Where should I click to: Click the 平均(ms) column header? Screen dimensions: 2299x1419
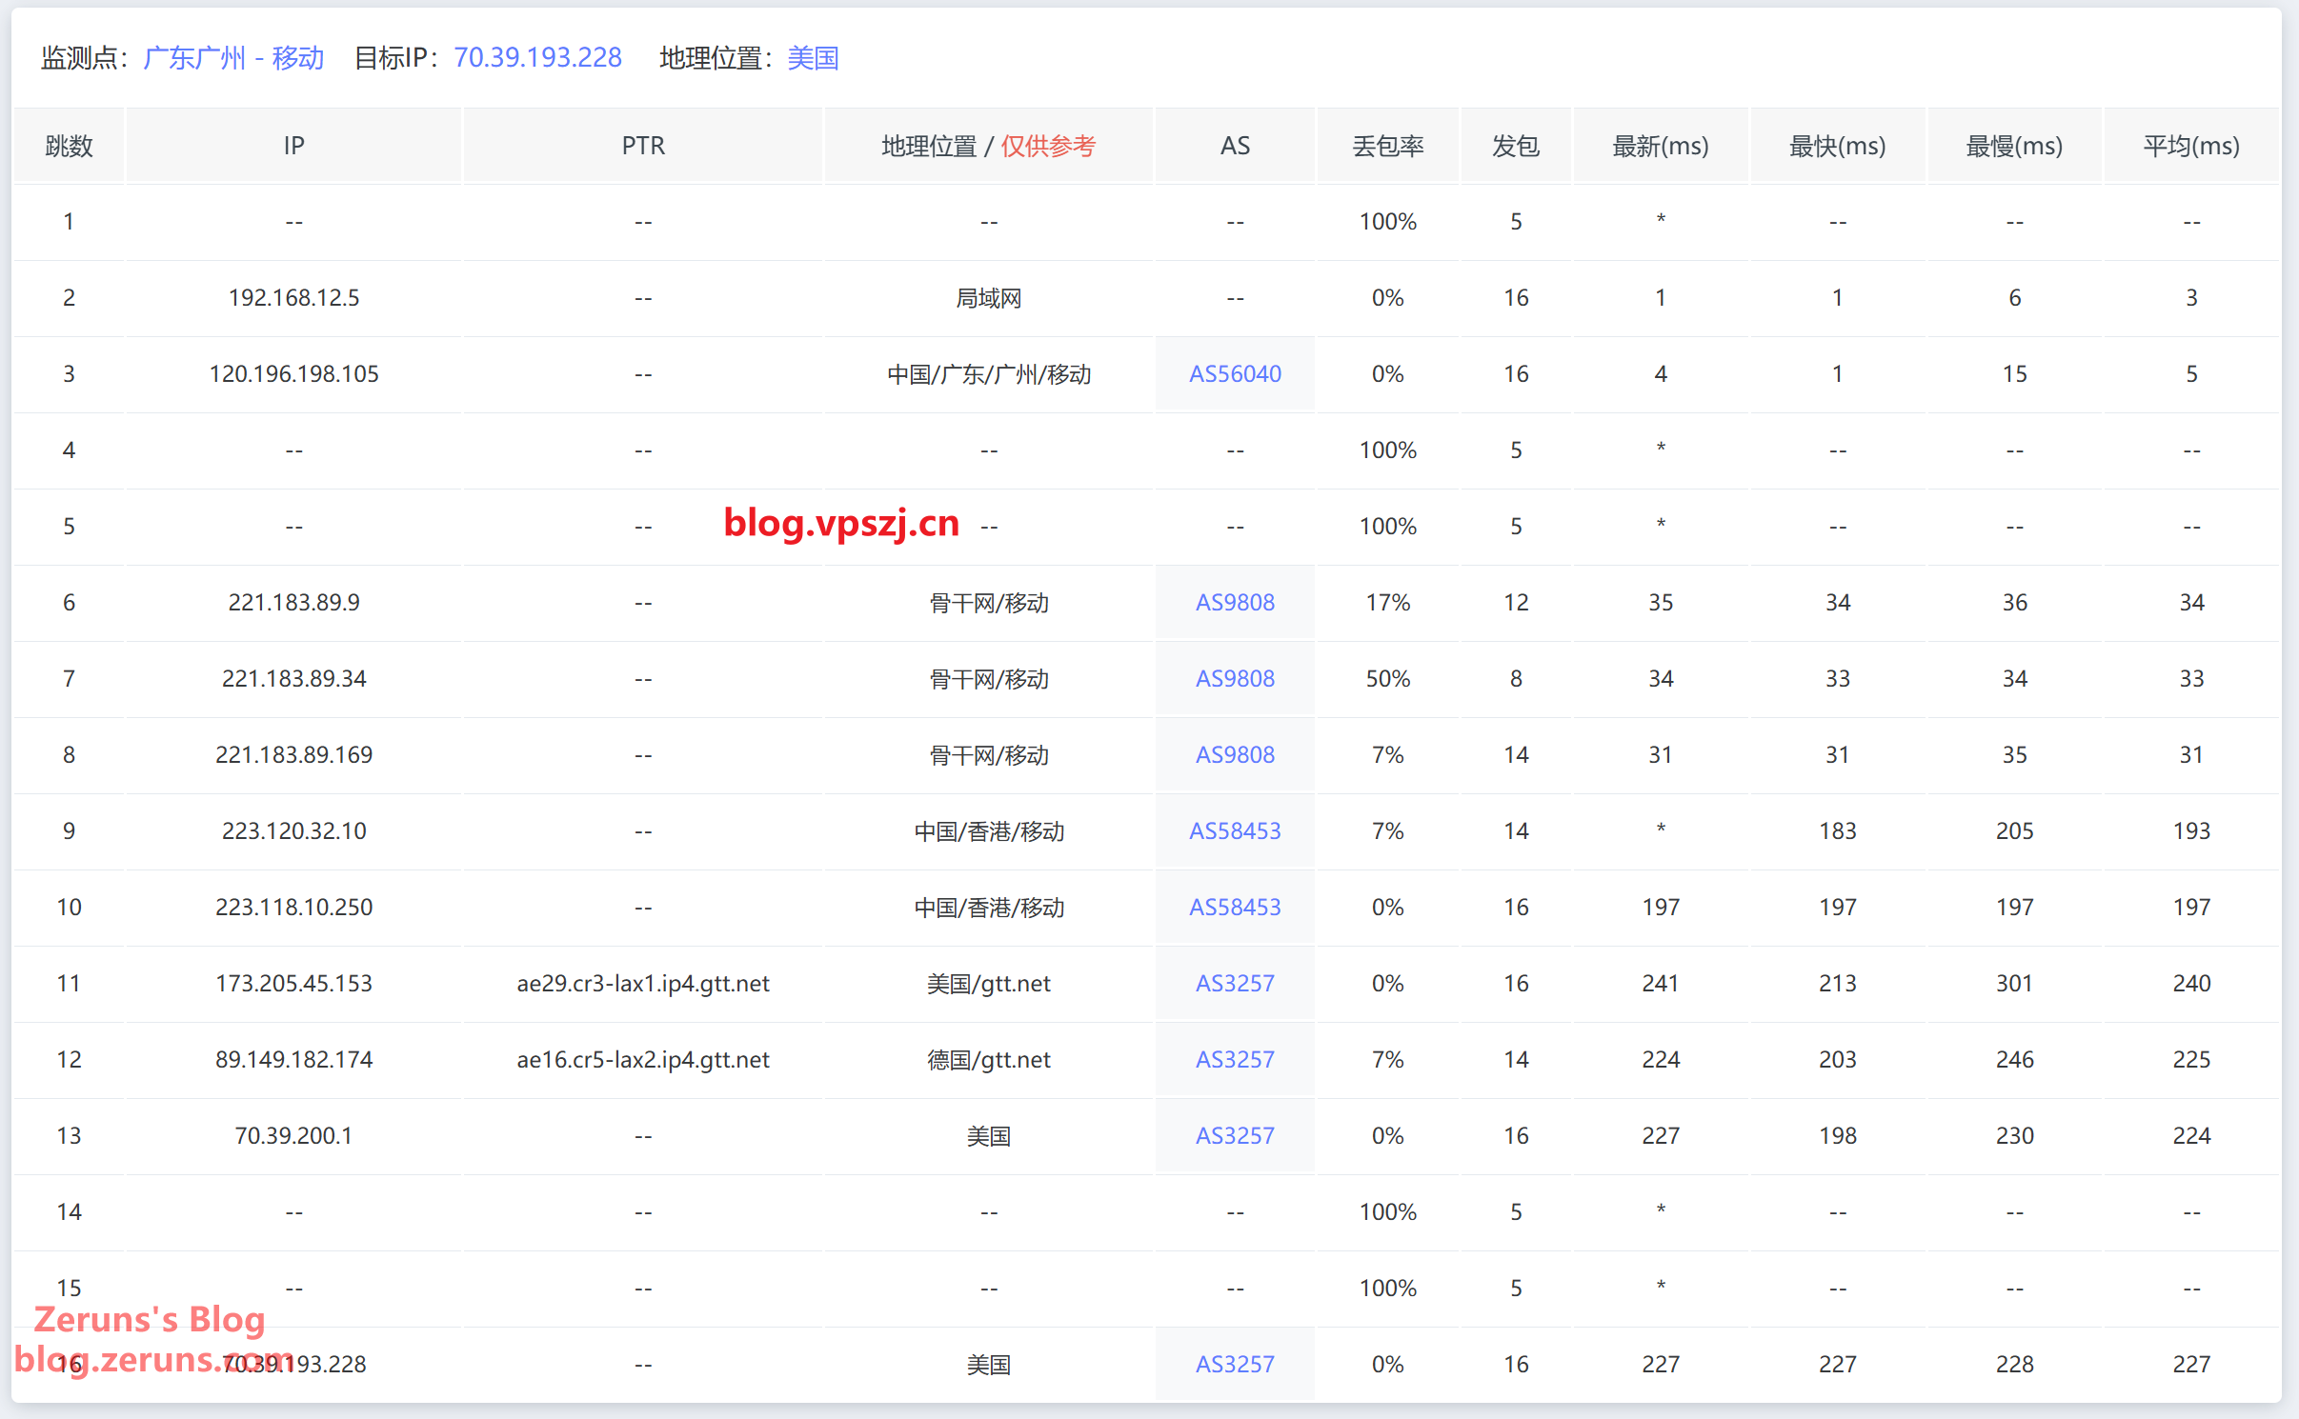coord(2190,146)
